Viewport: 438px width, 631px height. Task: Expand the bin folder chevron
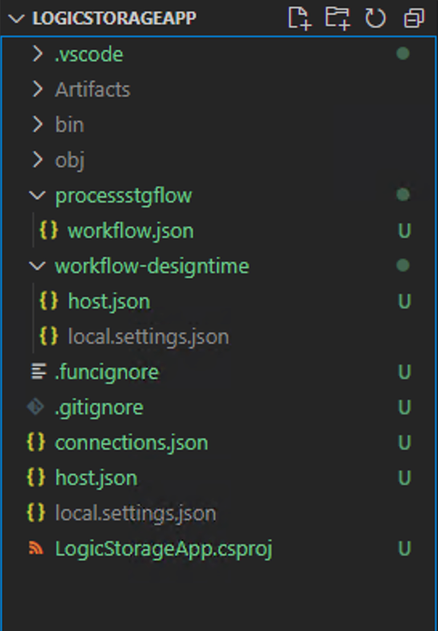(38, 124)
